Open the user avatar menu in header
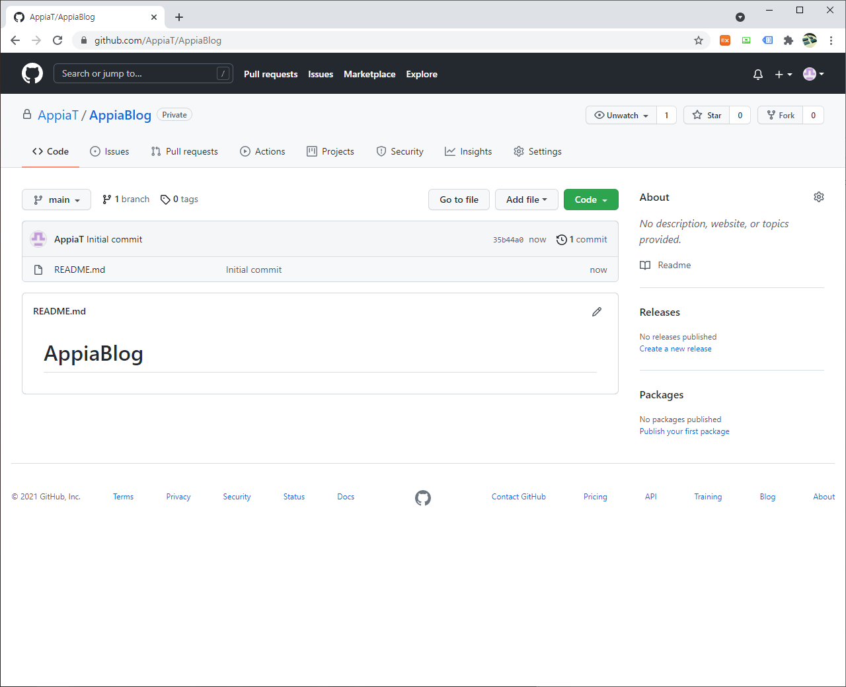846x687 pixels. pos(814,74)
